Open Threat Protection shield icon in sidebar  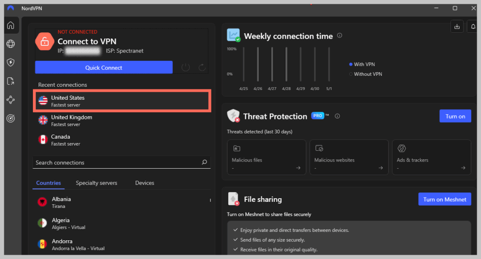[10, 62]
